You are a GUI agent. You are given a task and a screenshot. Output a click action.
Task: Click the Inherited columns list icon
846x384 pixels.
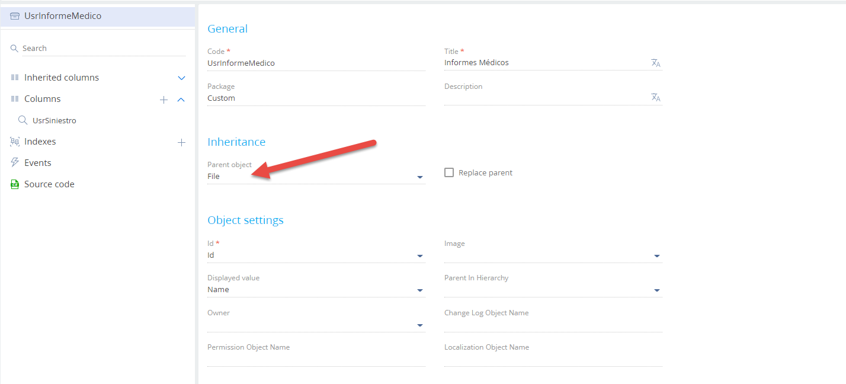click(15, 78)
